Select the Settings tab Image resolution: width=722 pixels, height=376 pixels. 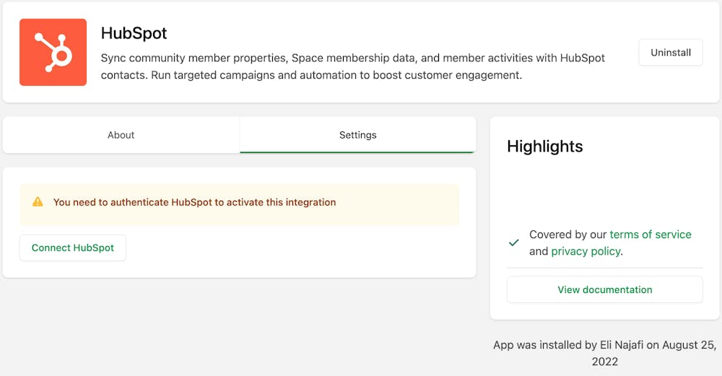(357, 135)
